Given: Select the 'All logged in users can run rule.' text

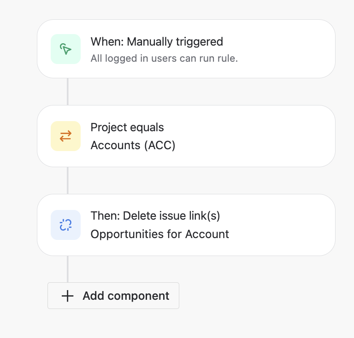Looking at the screenshot, I should coord(164,58).
